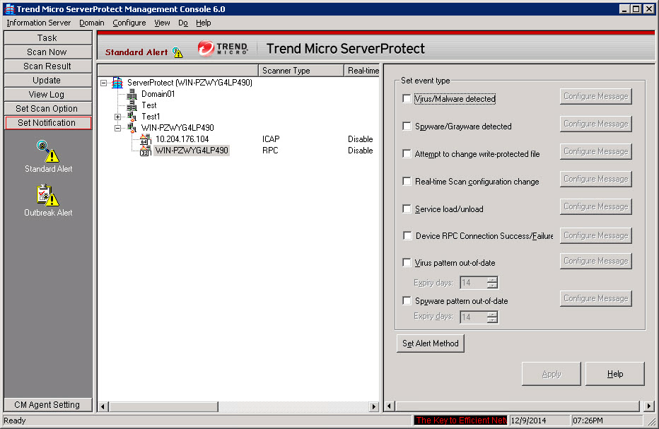This screenshot has height=429, width=659.
Task: Click the right panel's right scroll arrow
Action: 649,406
